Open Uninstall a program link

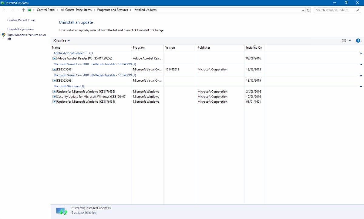(x=20, y=29)
